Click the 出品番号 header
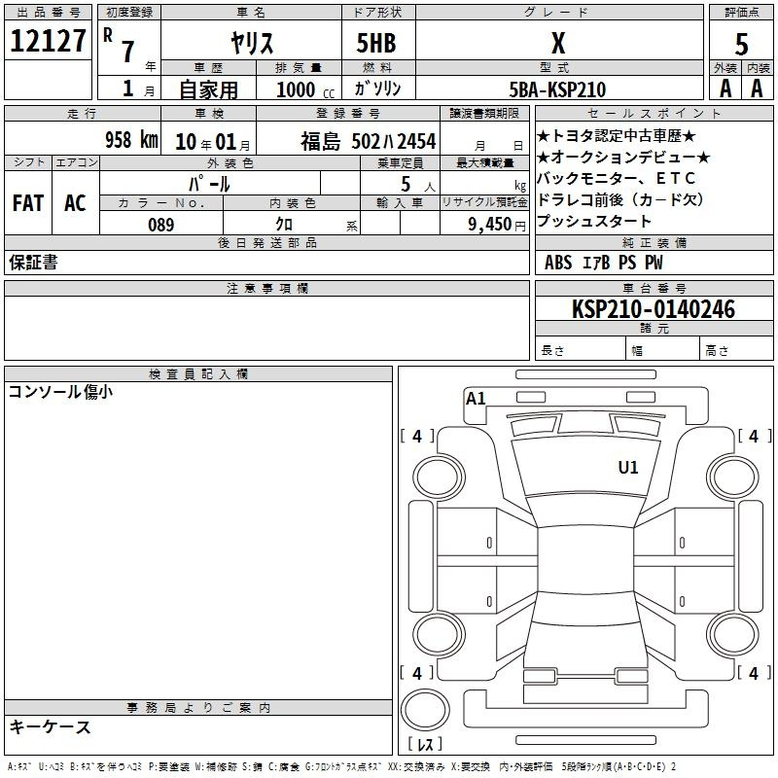The width and height of the screenshot is (778, 778). tap(48, 13)
